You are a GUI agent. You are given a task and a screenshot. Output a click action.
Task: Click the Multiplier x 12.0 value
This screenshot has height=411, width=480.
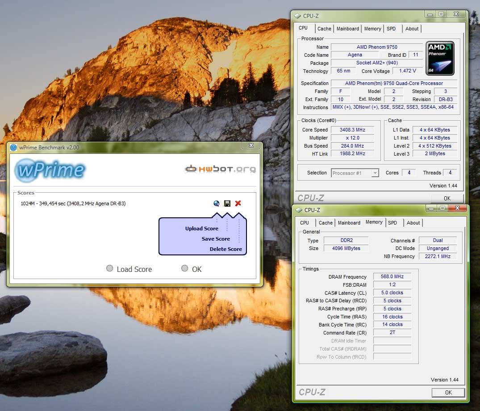coord(352,138)
